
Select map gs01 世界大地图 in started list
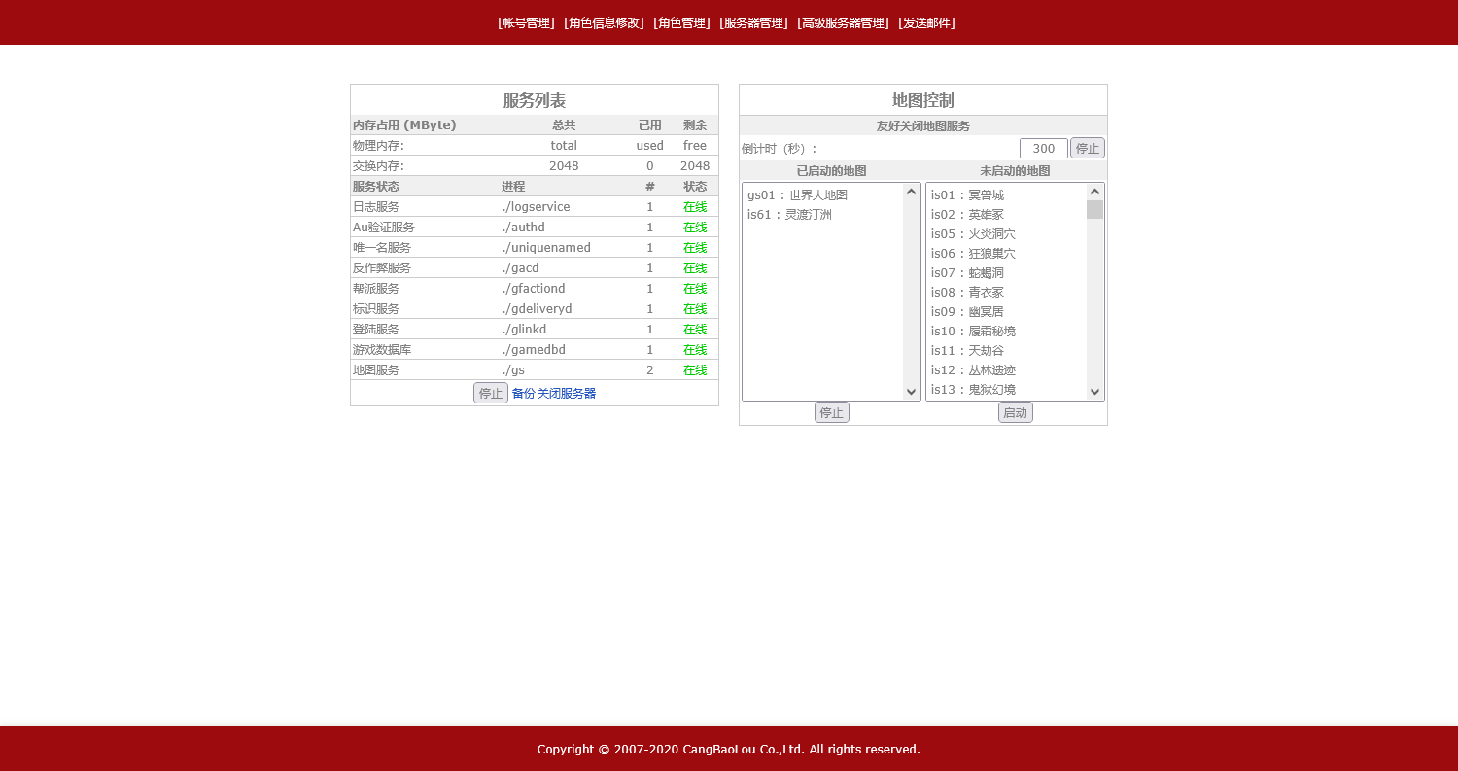[x=798, y=194]
